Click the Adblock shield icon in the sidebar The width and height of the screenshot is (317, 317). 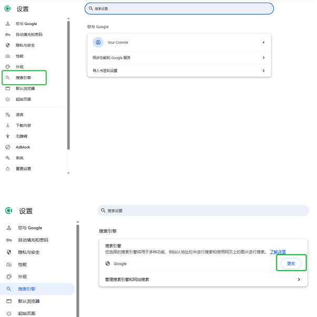coord(7,147)
